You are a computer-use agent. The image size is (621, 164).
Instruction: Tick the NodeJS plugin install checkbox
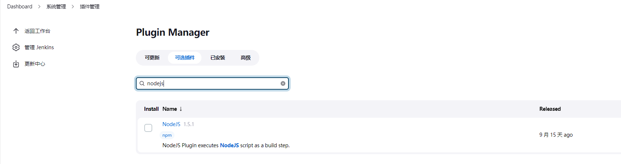point(148,128)
